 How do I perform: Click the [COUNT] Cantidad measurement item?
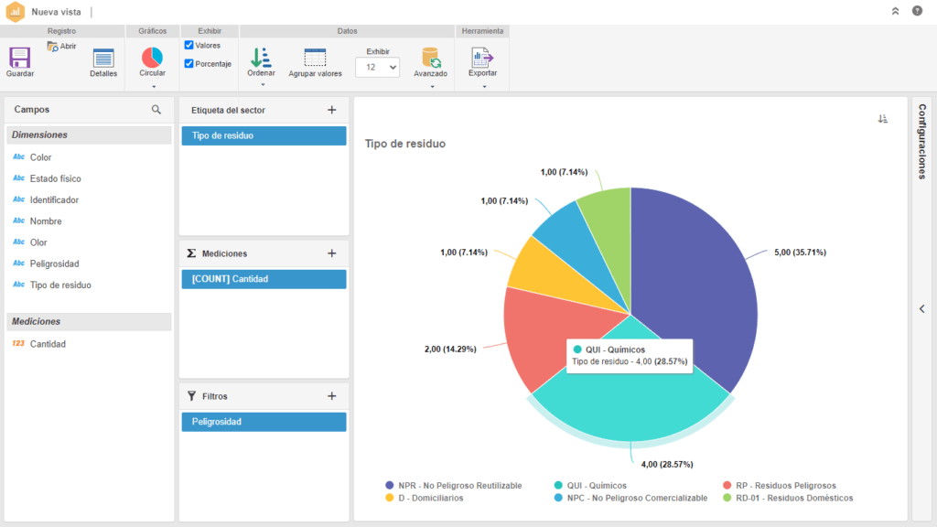(264, 279)
